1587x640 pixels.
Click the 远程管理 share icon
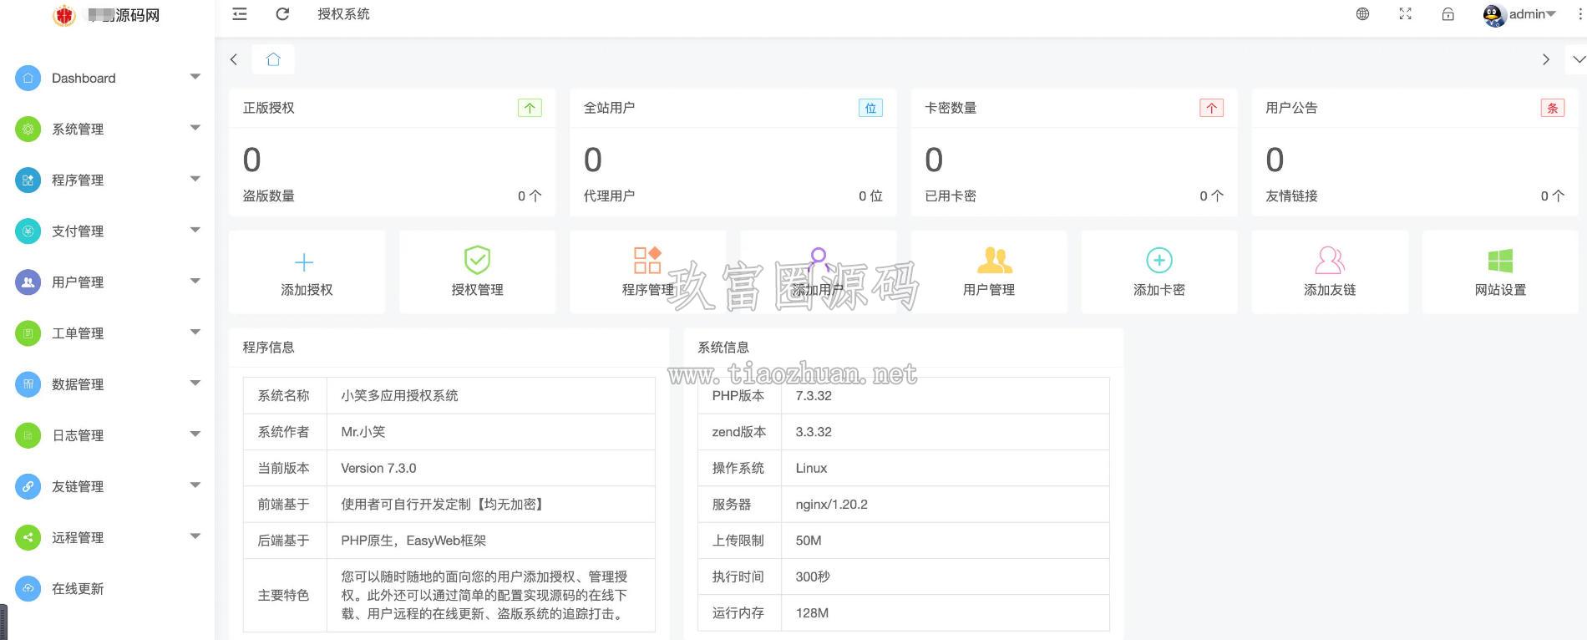28,536
